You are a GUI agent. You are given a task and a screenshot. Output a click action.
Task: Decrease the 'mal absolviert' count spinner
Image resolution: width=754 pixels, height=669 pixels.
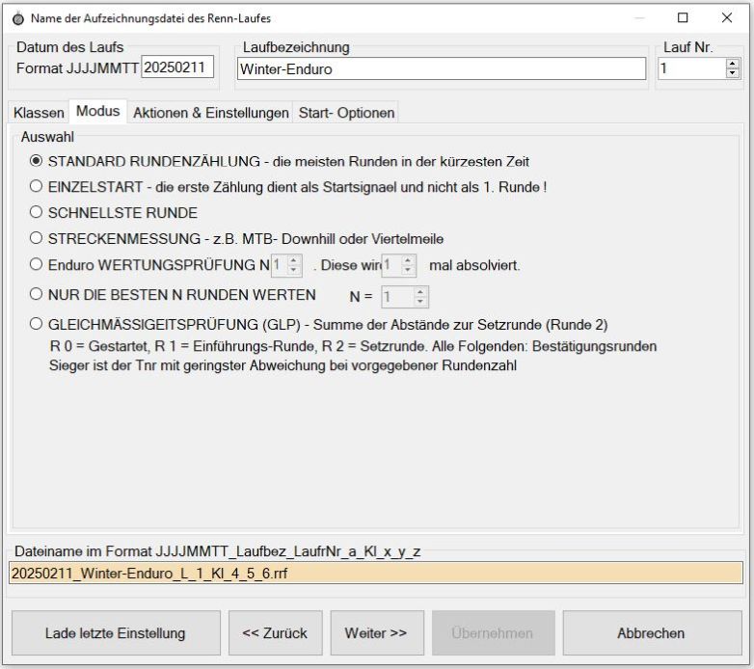[x=408, y=270]
